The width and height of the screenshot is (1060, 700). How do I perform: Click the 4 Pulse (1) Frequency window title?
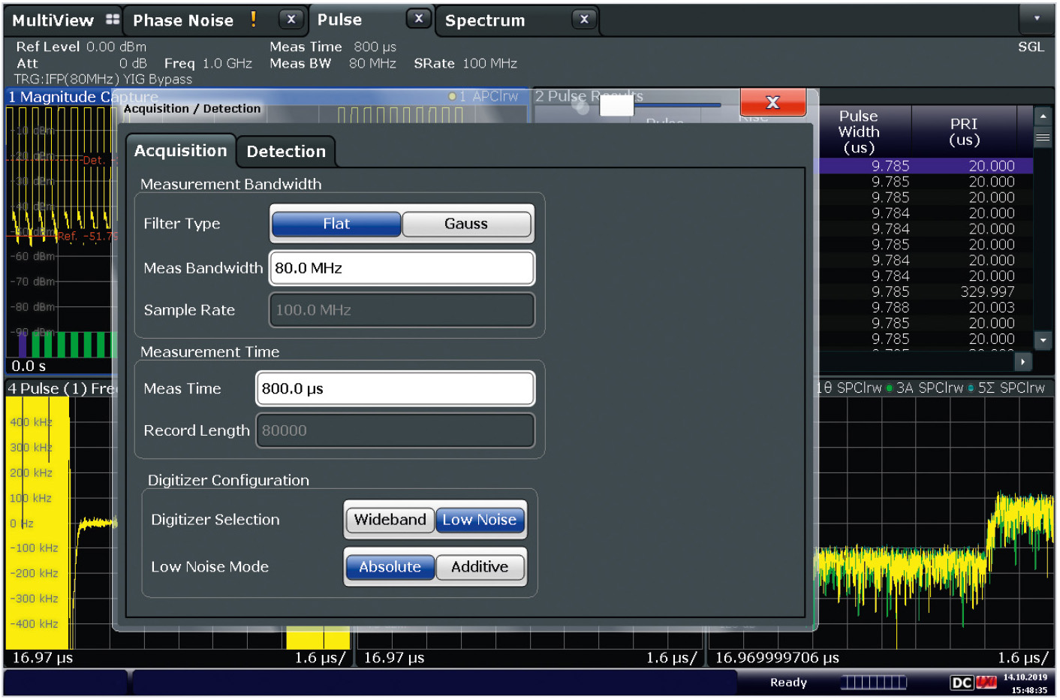tap(63, 388)
